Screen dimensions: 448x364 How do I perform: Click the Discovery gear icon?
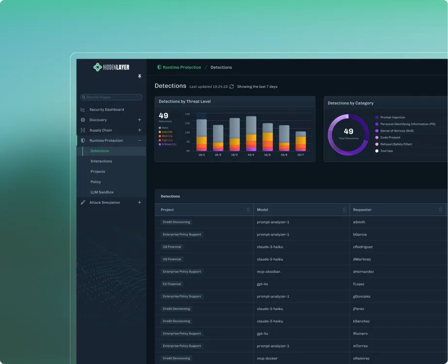pyautogui.click(x=83, y=120)
